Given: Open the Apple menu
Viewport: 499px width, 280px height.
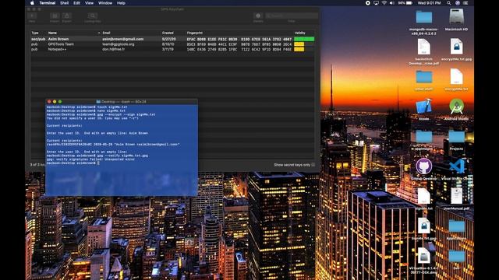Looking at the screenshot, I should (32, 3).
